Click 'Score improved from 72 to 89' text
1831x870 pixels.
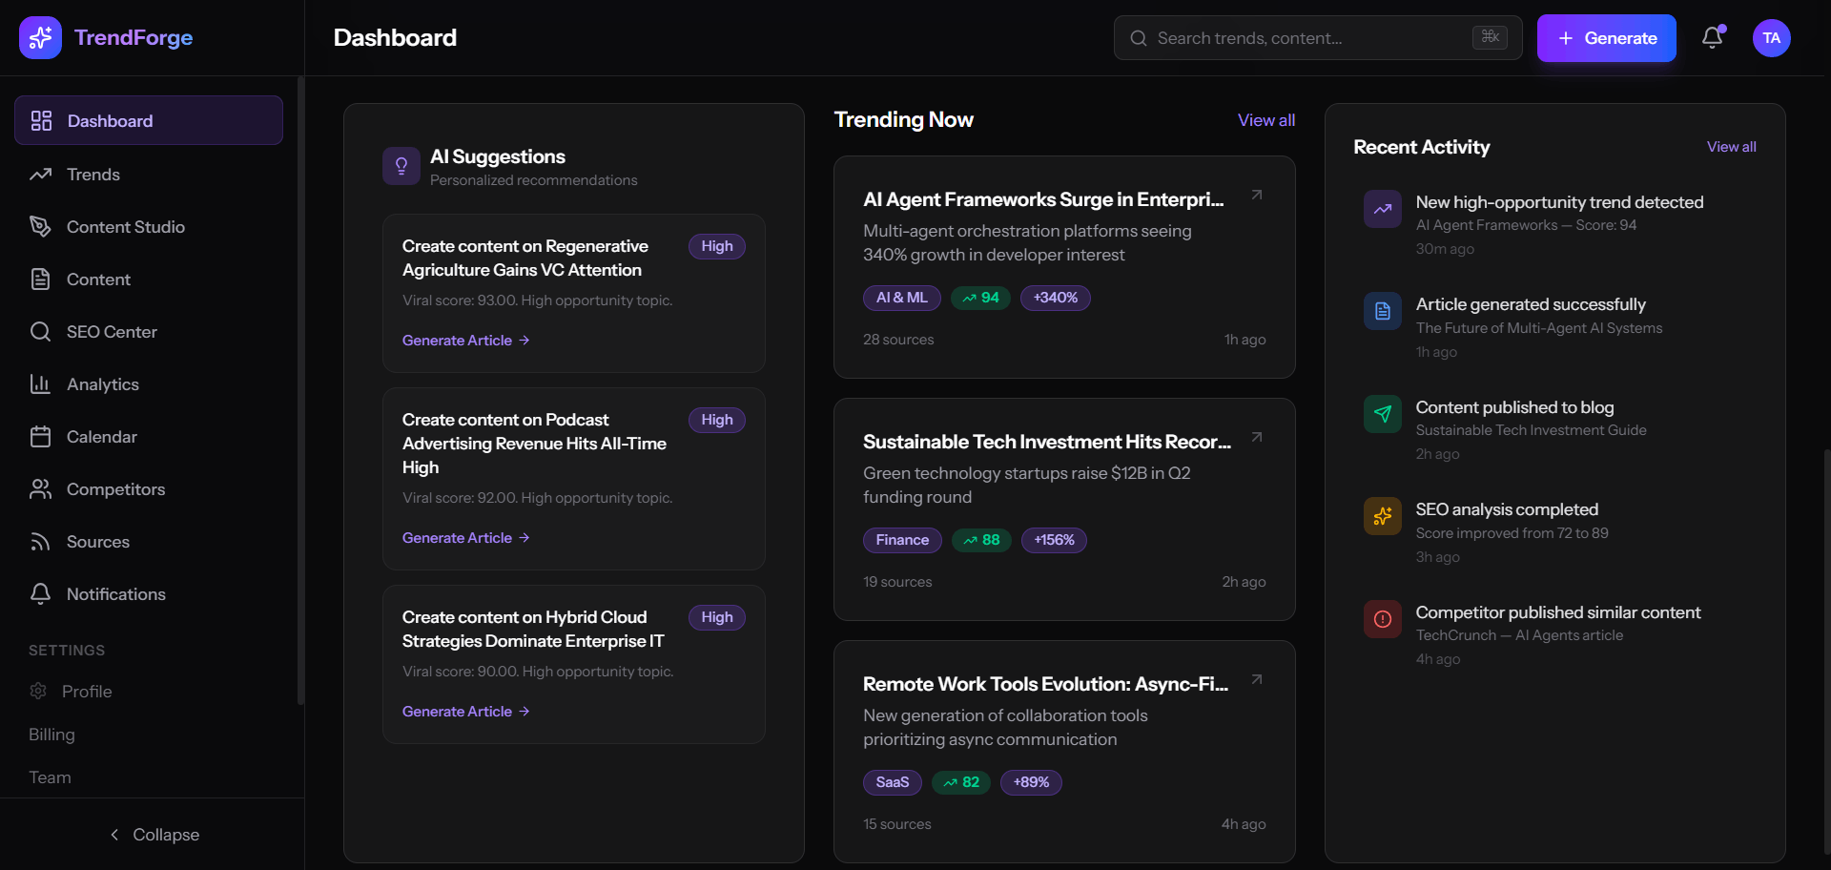[1512, 533]
